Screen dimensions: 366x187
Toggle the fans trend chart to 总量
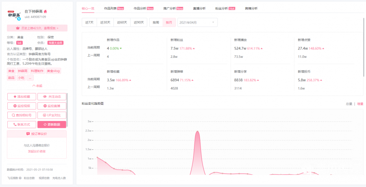[x=349, y=104]
